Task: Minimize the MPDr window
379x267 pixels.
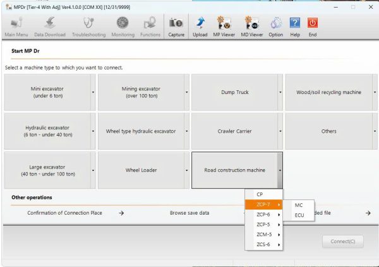Action: [336, 7]
